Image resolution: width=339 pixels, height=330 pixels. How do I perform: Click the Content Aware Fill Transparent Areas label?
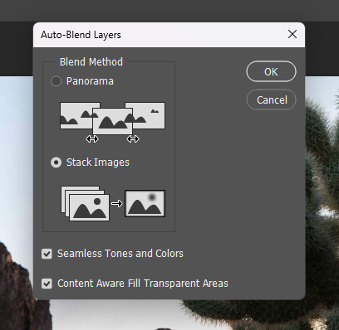tap(143, 284)
